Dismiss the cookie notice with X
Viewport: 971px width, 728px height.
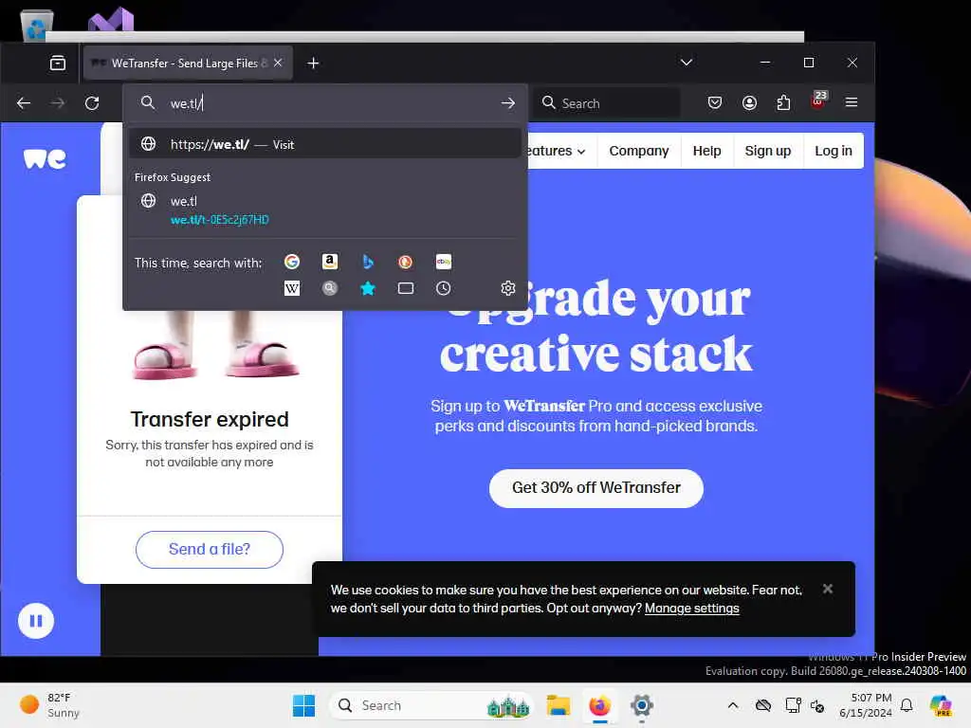(x=827, y=589)
